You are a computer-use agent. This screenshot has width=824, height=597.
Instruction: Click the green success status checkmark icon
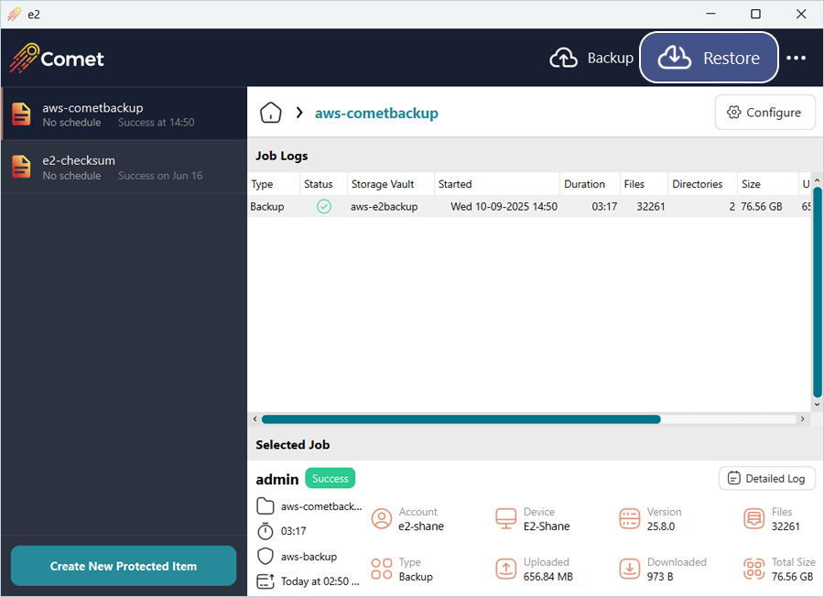tap(324, 207)
